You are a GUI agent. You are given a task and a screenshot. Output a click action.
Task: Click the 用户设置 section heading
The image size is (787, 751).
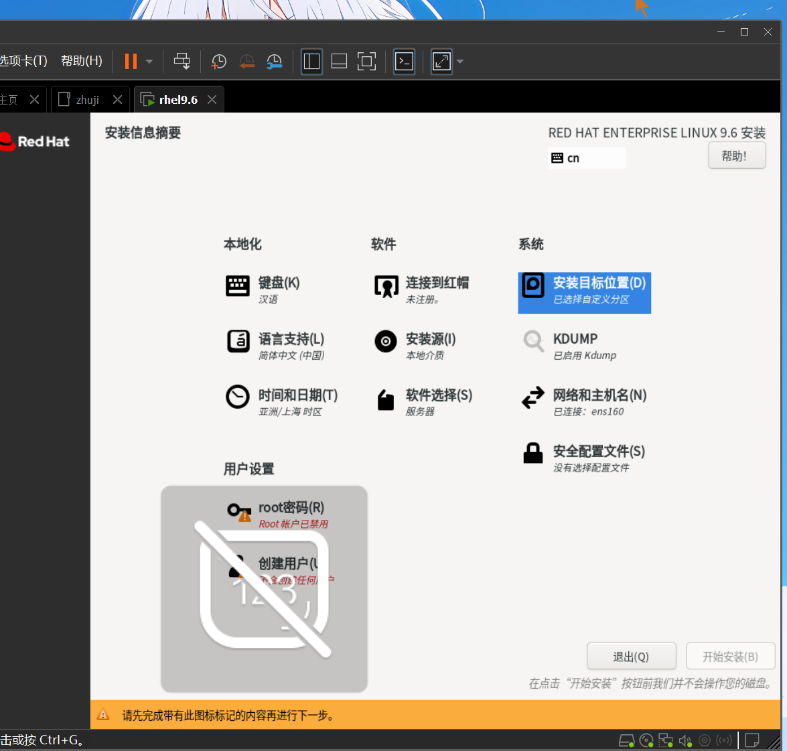[249, 469]
